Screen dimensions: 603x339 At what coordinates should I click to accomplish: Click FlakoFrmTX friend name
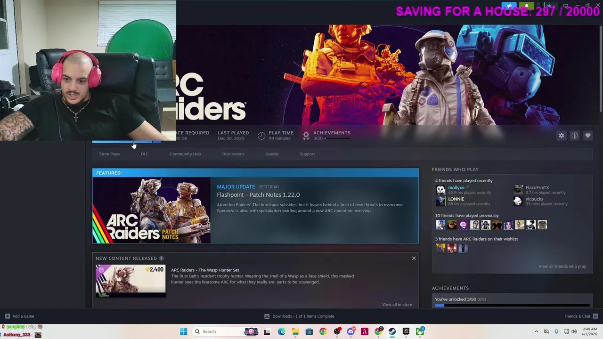[x=537, y=188]
